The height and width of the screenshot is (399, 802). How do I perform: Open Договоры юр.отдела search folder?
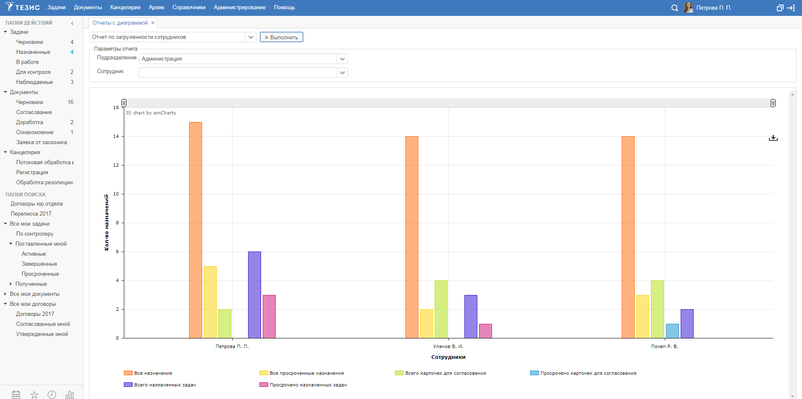tap(37, 203)
